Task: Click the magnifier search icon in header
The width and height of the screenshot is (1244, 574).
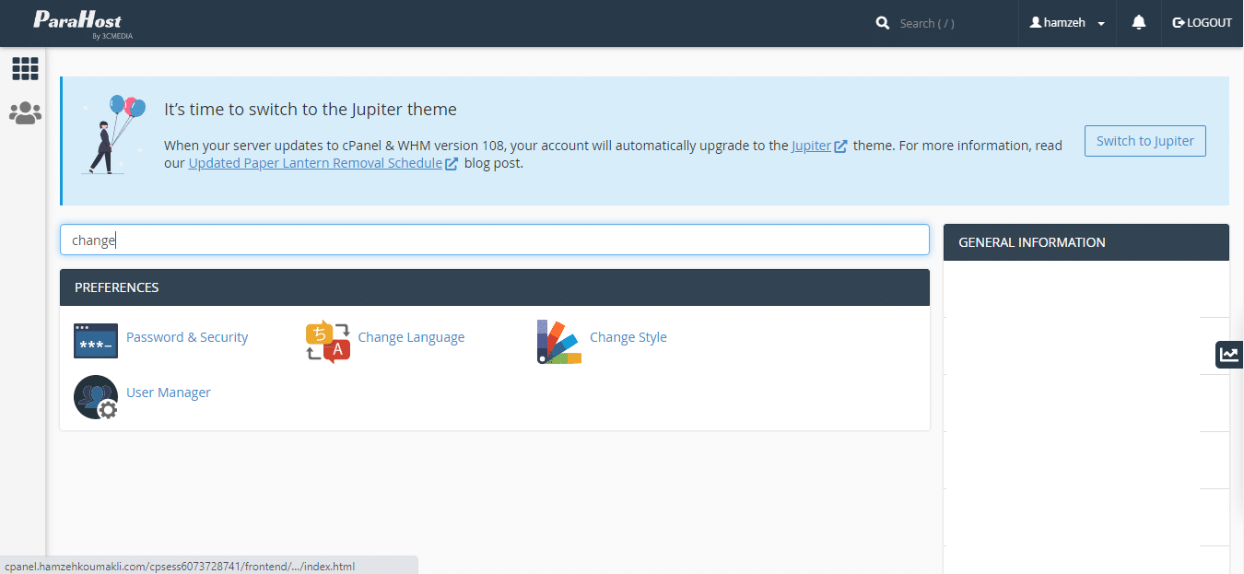Action: point(883,23)
